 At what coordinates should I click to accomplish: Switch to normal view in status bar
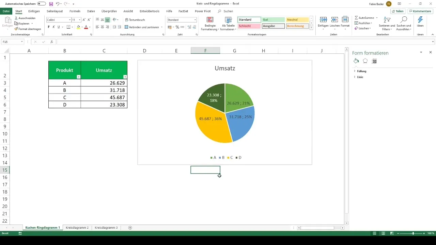pyautogui.click(x=374, y=233)
